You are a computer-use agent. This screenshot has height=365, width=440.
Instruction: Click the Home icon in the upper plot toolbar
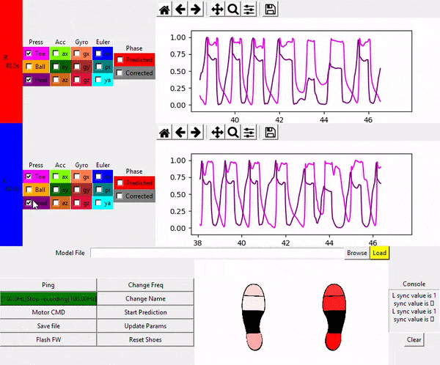[x=164, y=10]
